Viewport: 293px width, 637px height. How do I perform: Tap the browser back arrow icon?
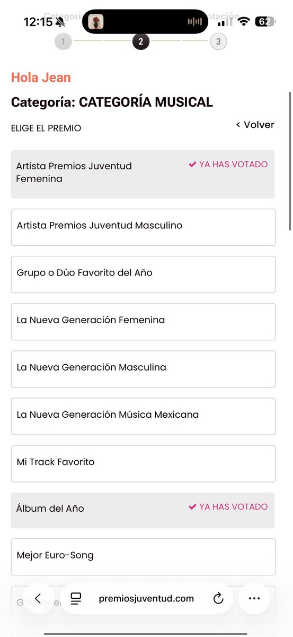click(38, 598)
